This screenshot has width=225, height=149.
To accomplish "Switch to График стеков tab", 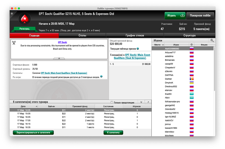I will [x=135, y=35].
